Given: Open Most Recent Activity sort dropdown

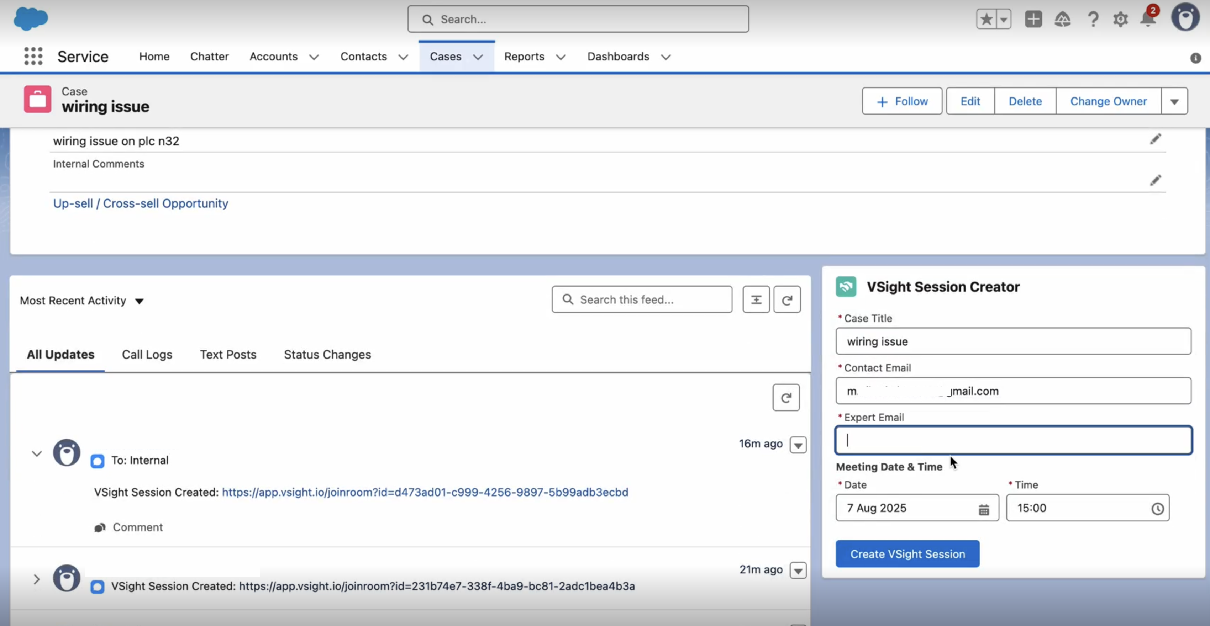Looking at the screenshot, I should point(139,301).
